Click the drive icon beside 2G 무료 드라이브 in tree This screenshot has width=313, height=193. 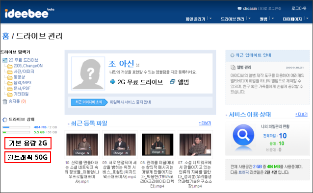(x=5, y=60)
